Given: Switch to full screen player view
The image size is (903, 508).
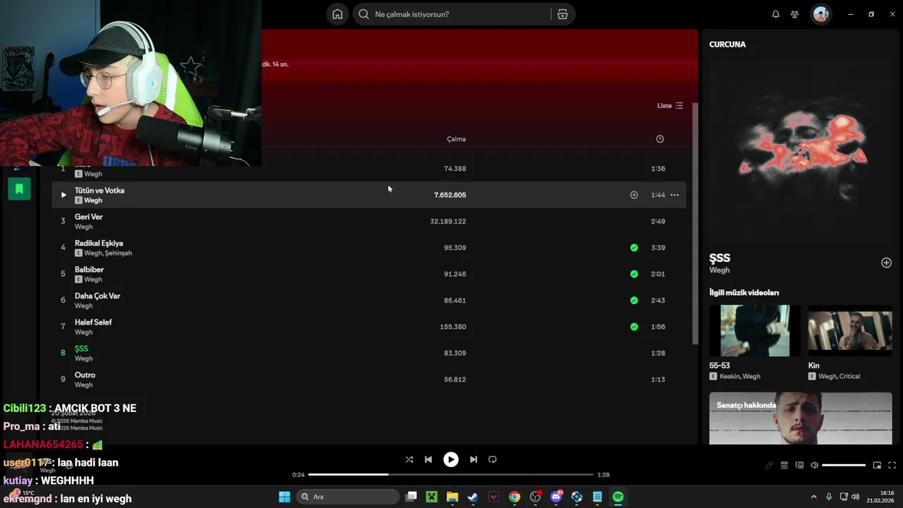Looking at the screenshot, I should [892, 465].
